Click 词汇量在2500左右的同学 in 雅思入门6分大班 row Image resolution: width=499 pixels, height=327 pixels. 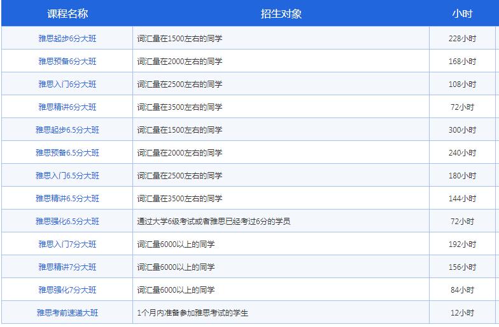click(x=179, y=84)
